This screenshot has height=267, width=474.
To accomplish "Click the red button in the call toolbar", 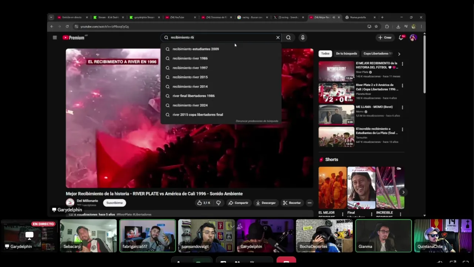I will [x=286, y=261].
